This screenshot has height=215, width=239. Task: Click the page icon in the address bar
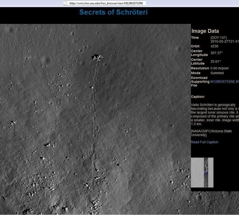coord(66,3)
